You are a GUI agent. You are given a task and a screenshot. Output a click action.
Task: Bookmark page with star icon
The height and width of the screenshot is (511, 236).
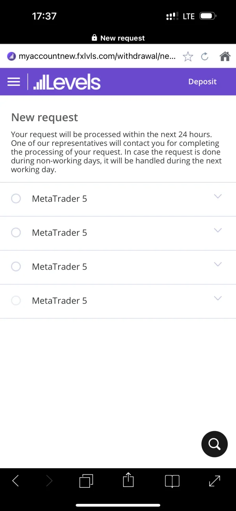click(188, 57)
